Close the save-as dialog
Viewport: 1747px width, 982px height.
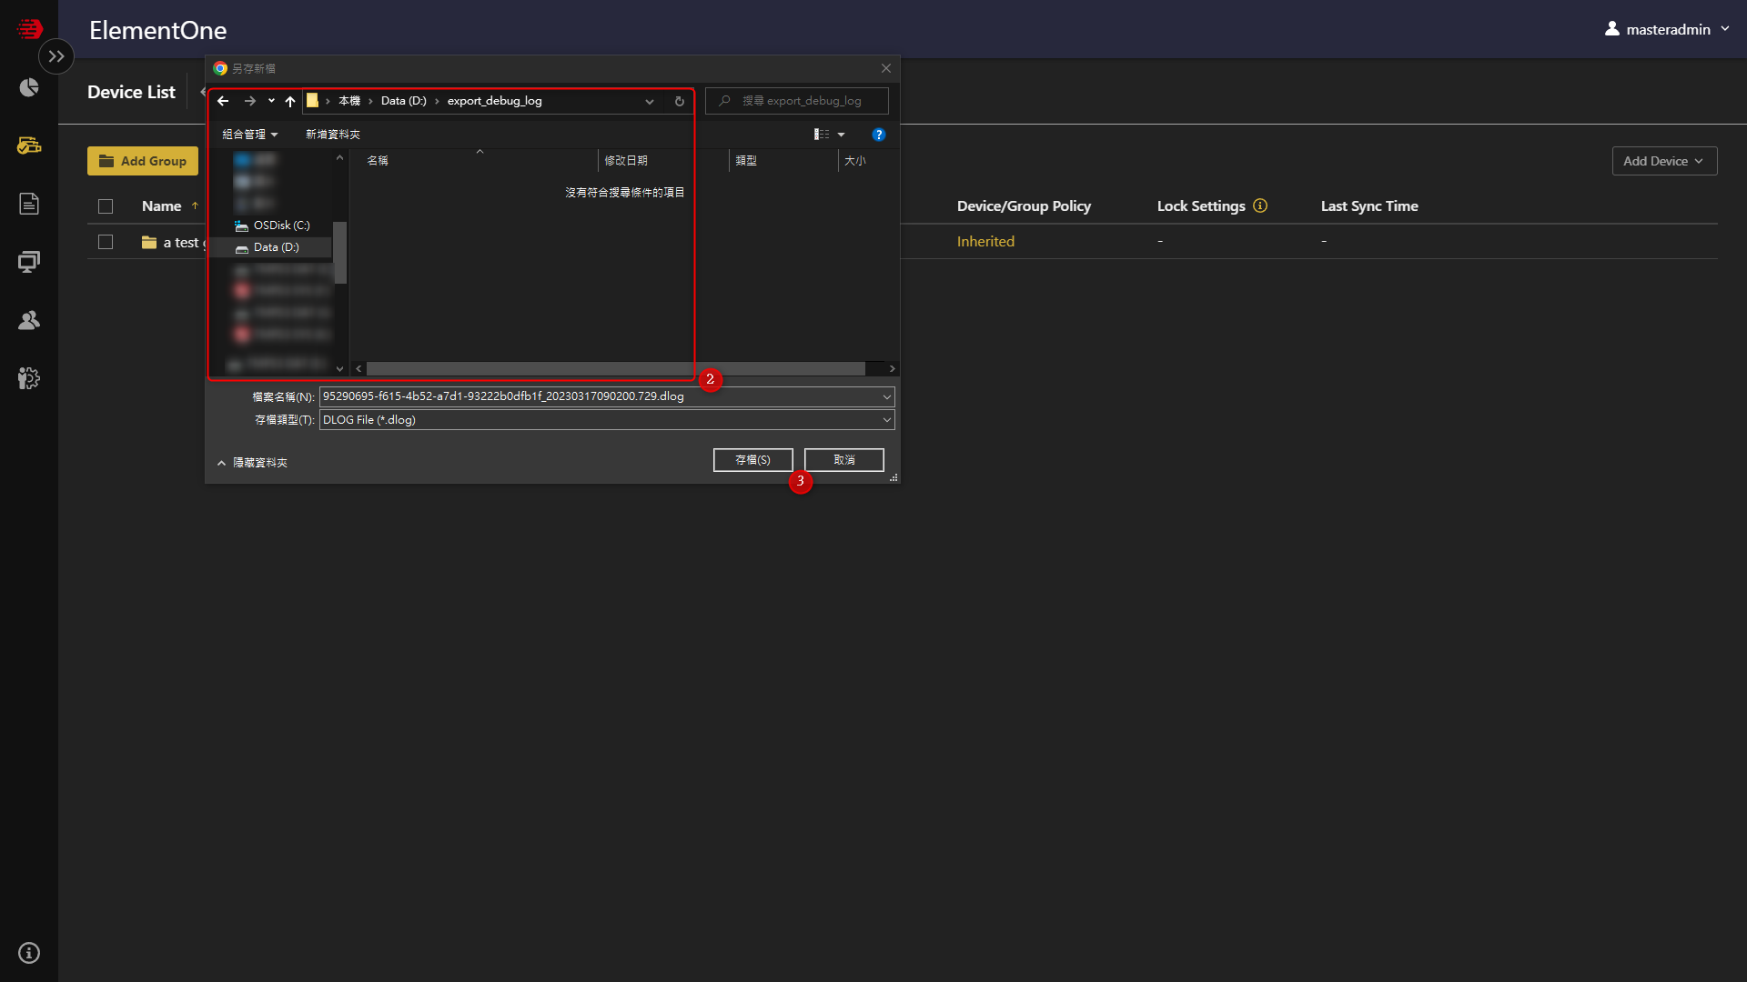886,68
